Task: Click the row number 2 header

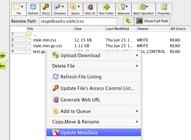Action: pos(18,40)
